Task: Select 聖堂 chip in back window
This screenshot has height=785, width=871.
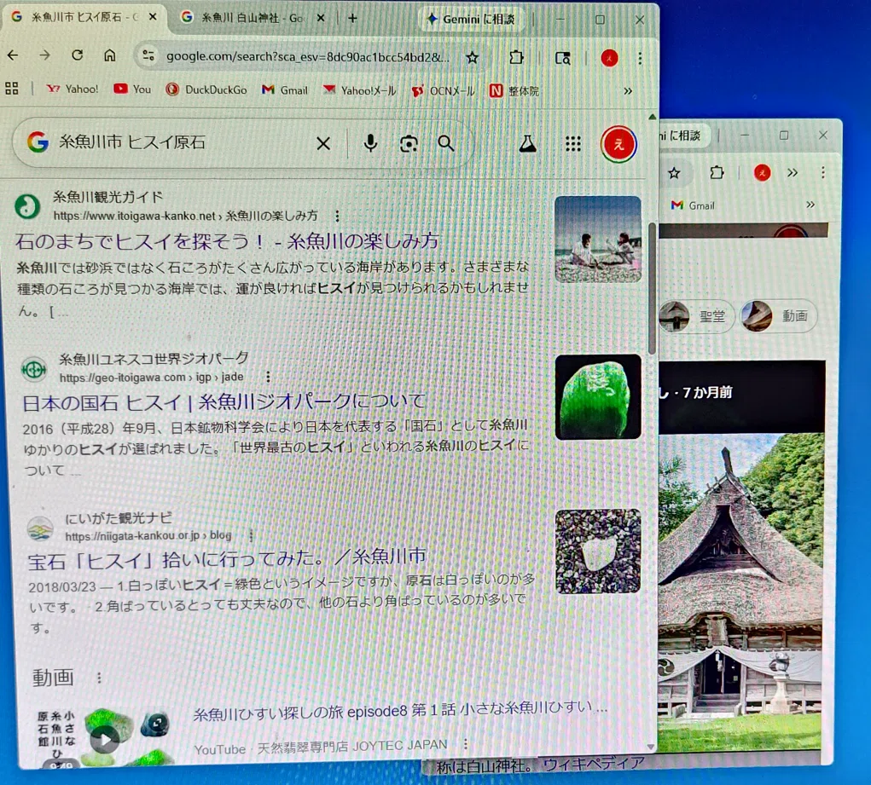Action: click(697, 316)
